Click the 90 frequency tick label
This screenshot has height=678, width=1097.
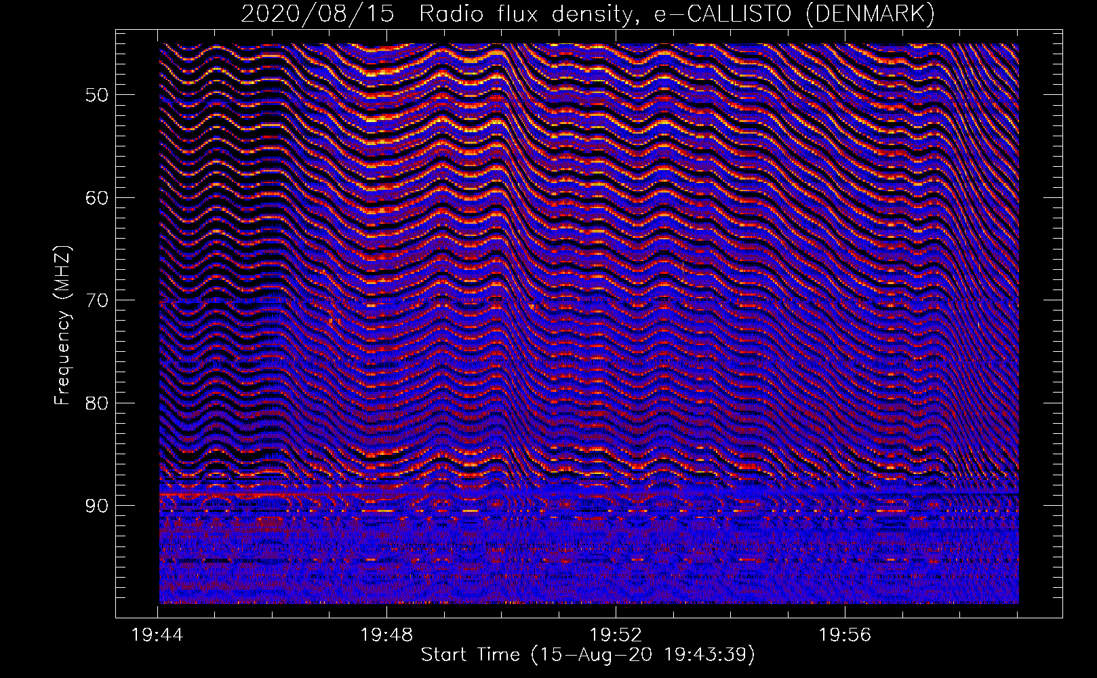point(97,506)
